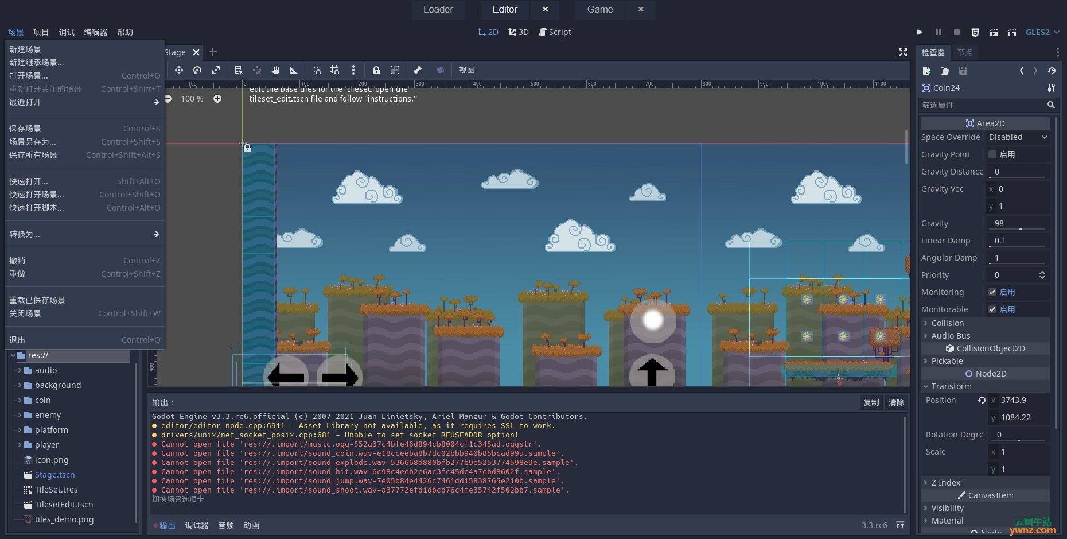Select the Rotate mode tool
The height and width of the screenshot is (539, 1067).
click(x=197, y=70)
